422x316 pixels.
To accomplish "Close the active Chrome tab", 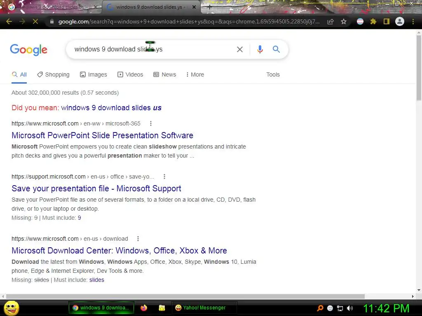I will tap(194, 7).
